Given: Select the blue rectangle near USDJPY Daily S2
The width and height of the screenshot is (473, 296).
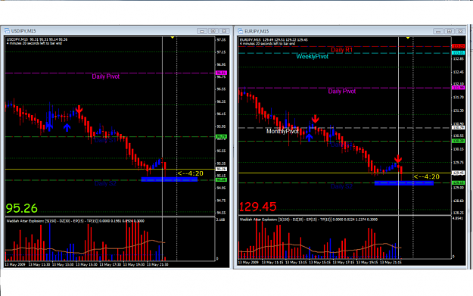Looking at the screenshot, I should pyautogui.click(x=170, y=179).
